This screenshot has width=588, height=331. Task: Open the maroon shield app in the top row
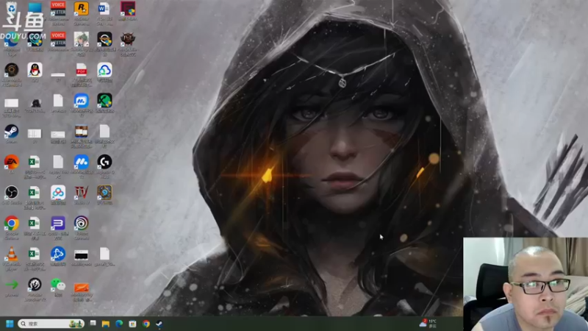click(128, 8)
